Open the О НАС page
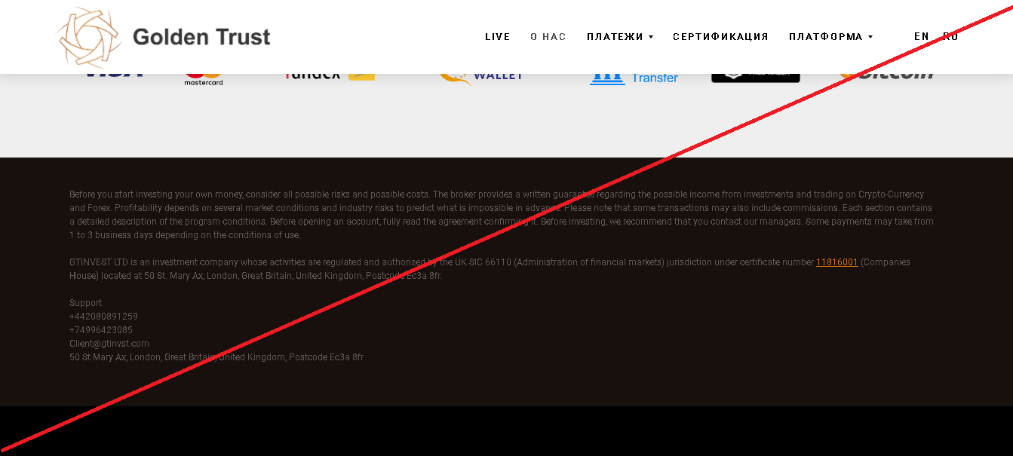 pyautogui.click(x=548, y=37)
